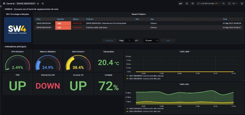
Task: Click the 20.4 °C temperature value
Action: pos(109,63)
